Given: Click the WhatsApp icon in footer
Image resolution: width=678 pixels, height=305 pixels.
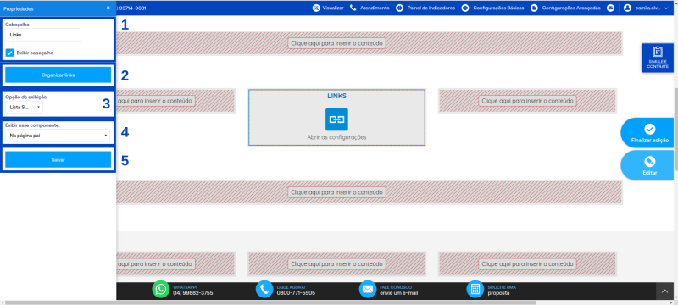Looking at the screenshot, I should tap(161, 289).
